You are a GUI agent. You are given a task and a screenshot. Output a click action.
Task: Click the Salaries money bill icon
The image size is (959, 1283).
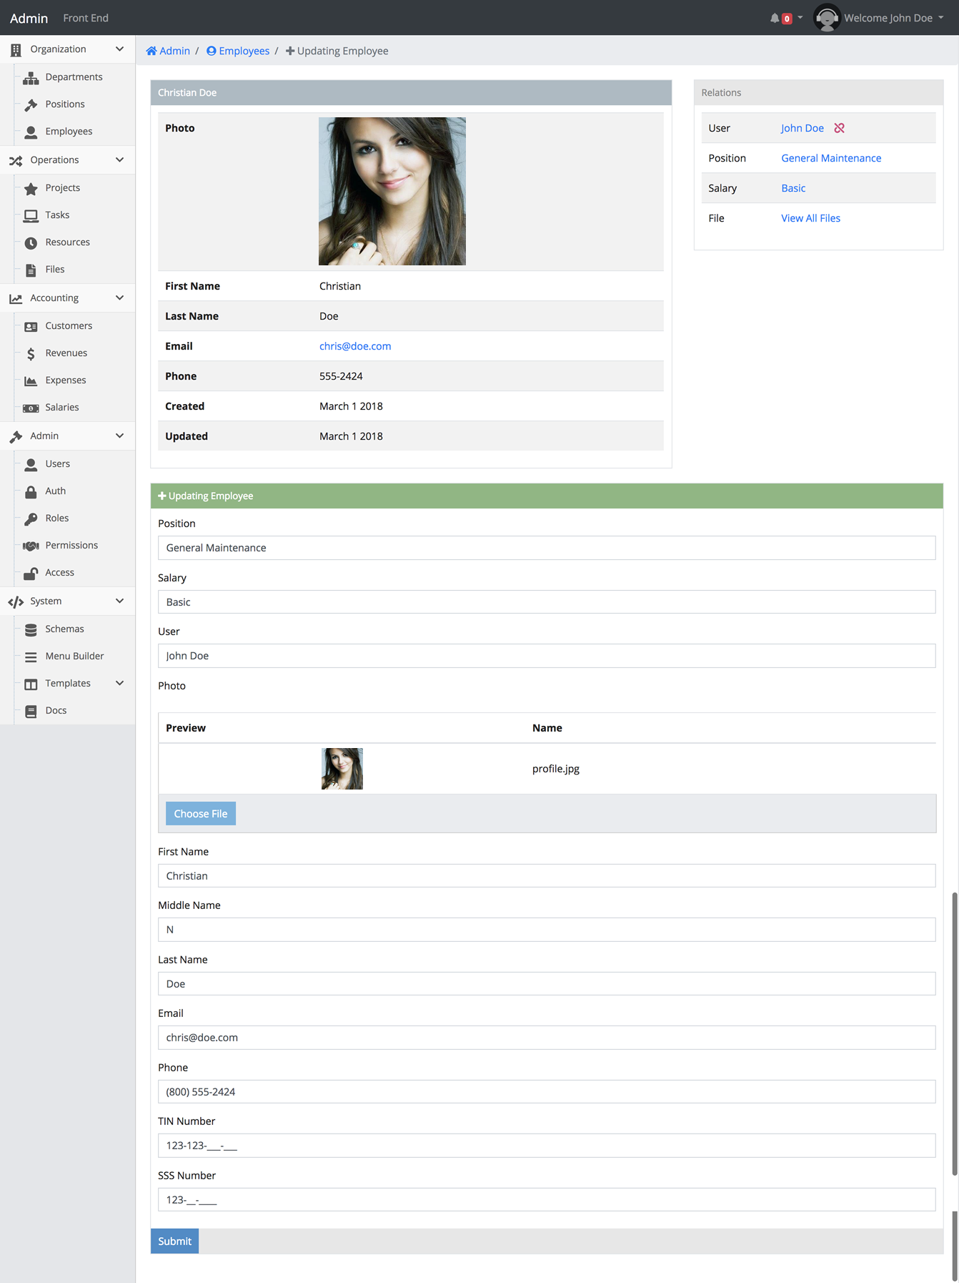pyautogui.click(x=31, y=408)
